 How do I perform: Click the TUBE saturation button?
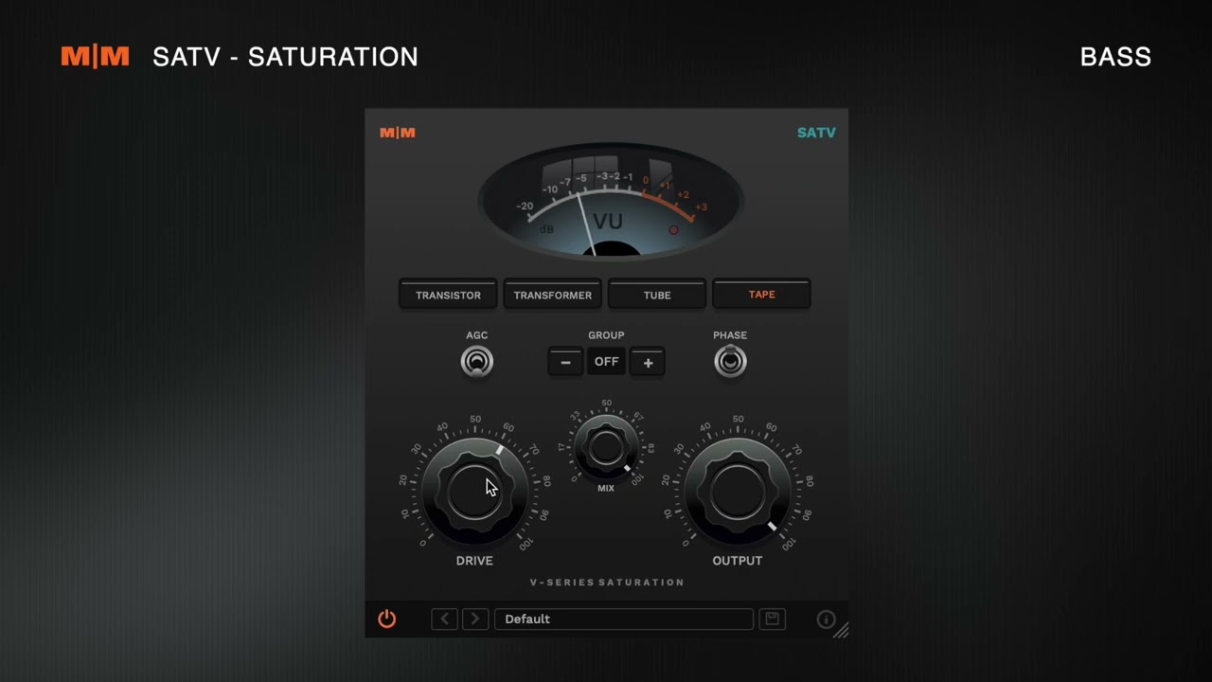pyautogui.click(x=657, y=295)
